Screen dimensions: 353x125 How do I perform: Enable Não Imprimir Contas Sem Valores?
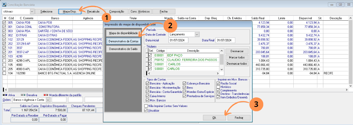click(x=146, y=106)
